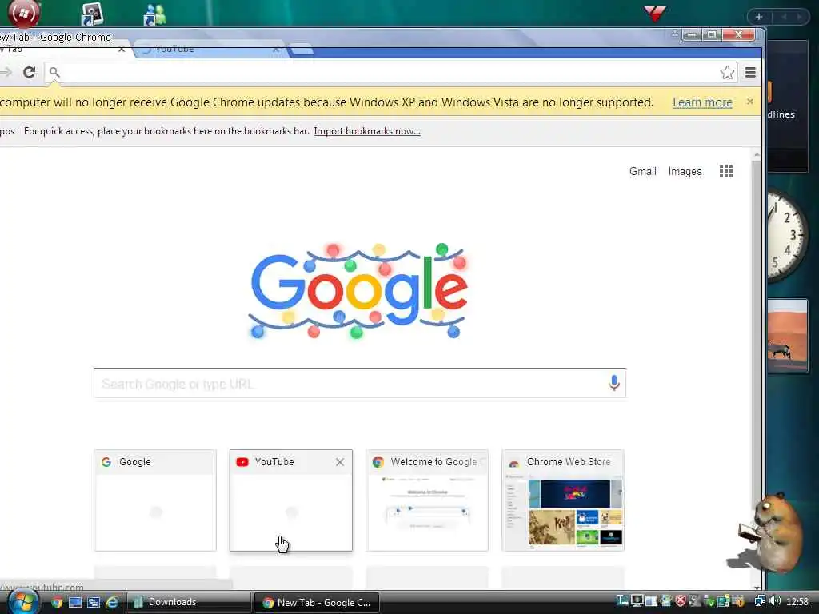This screenshot has width=819, height=614.
Task: Click the two-people messenger desktop shortcut
Action: pyautogui.click(x=154, y=14)
